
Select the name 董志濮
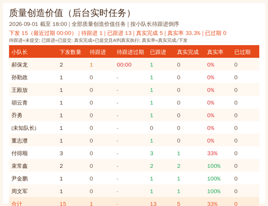19,141
